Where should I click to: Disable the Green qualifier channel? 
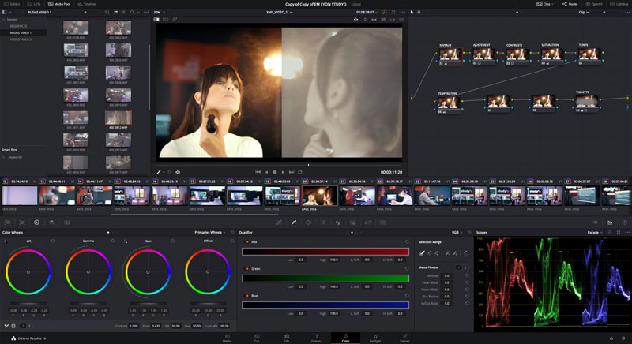[246, 268]
